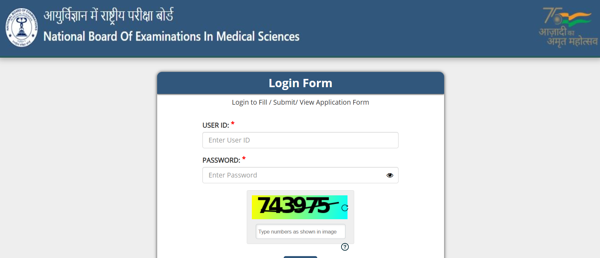Click the Hindi board title text
Viewport: 600px width, 258px height.
(108, 16)
